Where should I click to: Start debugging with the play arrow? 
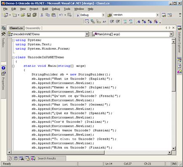coord(78,15)
